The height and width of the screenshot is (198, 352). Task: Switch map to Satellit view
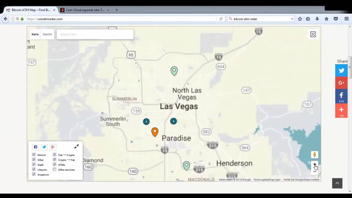click(x=47, y=34)
